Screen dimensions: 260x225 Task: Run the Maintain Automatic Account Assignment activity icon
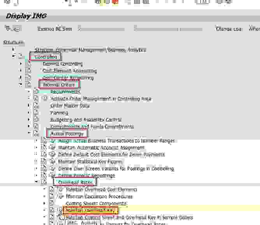(x=53, y=148)
